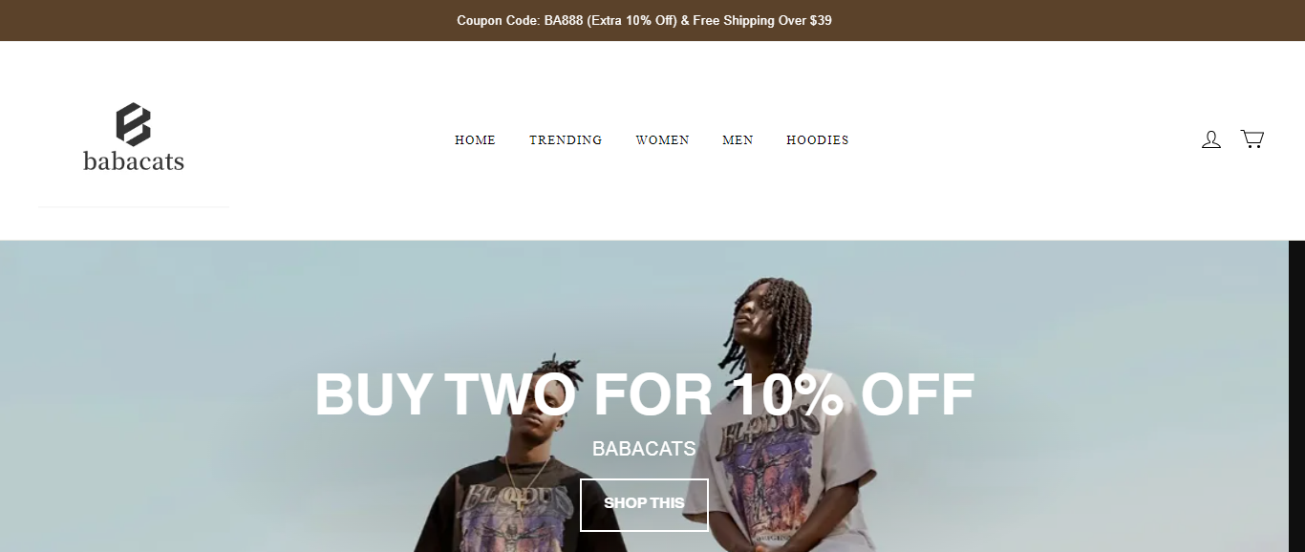Open the shopping cart icon

(x=1252, y=139)
